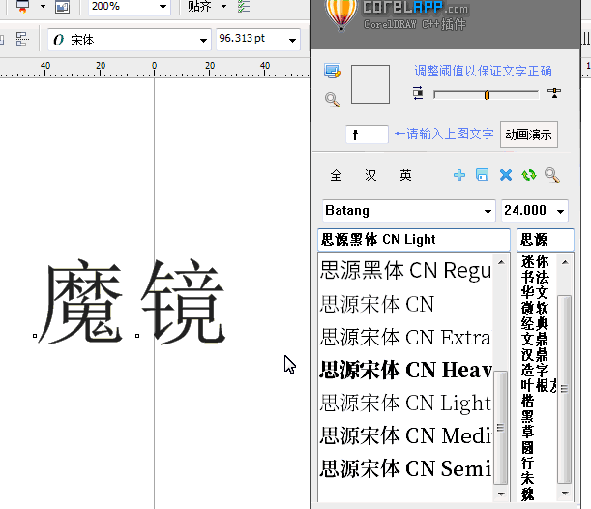Select 经典 in category list
Viewport: 591px width, 509px height.
click(x=535, y=323)
